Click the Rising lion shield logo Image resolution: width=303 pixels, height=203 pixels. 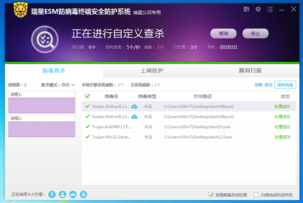click(21, 10)
